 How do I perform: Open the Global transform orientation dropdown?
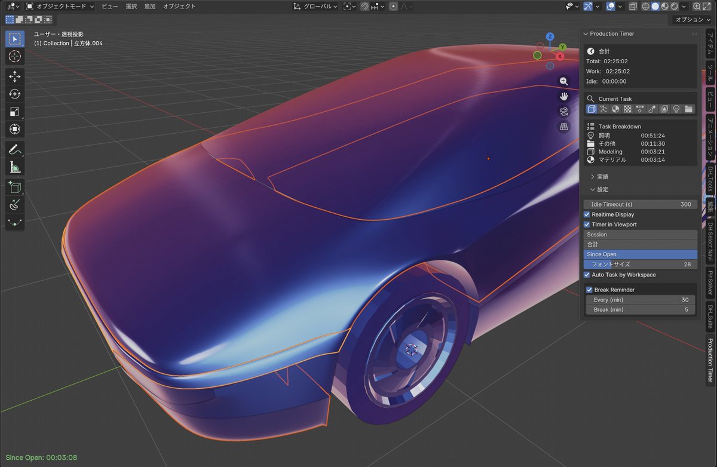coord(315,7)
